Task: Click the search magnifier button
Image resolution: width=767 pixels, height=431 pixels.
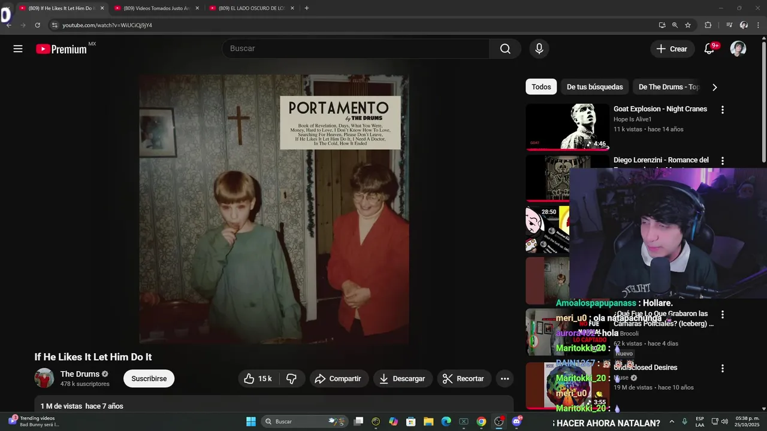Action: tap(505, 49)
